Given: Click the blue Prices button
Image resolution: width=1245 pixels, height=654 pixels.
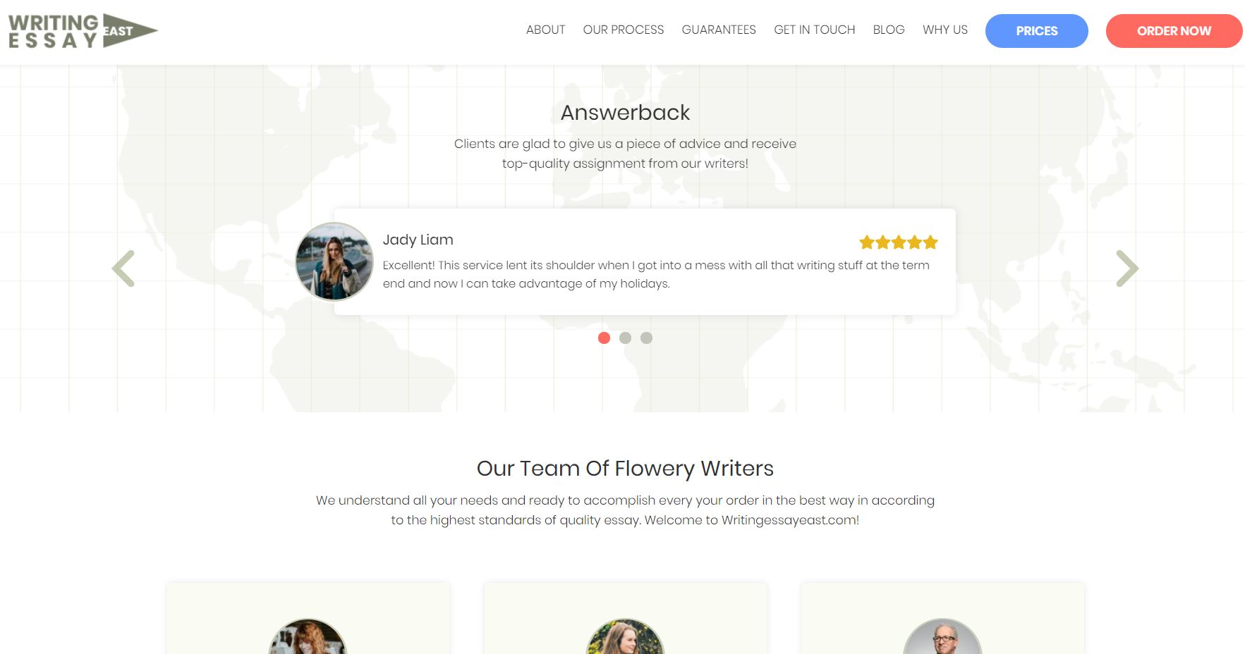Looking at the screenshot, I should click(x=1036, y=31).
